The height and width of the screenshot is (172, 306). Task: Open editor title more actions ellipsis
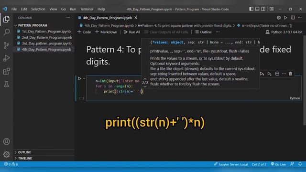point(300,18)
